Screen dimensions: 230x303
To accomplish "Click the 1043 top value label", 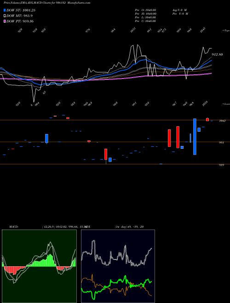I will point(203,30).
